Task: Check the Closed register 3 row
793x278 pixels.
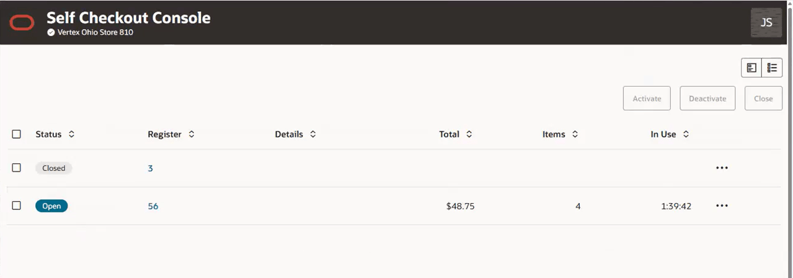Action: [x=17, y=168]
